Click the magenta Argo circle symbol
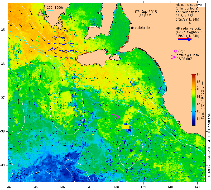Image resolution: width=211 pixels, height=190 pixels. tap(176, 51)
